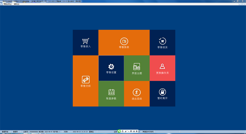246x134 pixels.
Task: Click the Sogou input method S icon
Action: pos(119,131)
